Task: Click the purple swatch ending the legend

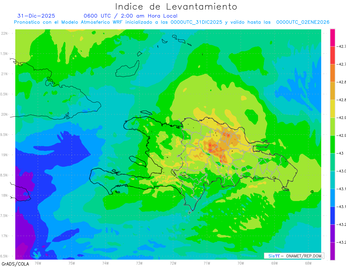Action: click(x=332, y=251)
